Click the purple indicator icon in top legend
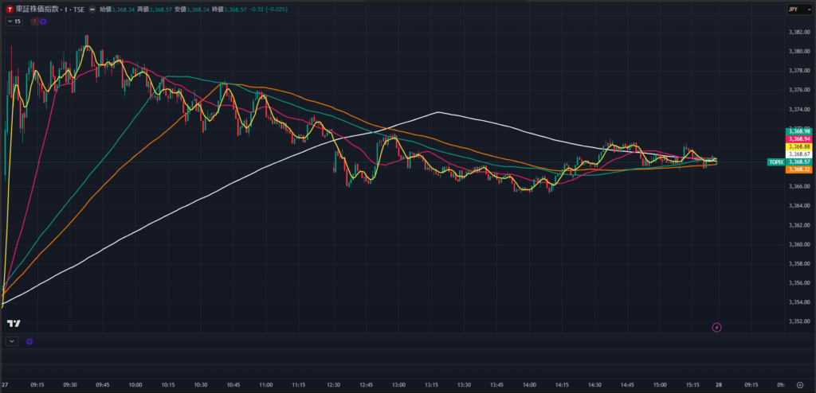Viewport: 816px width, 393px height. (x=43, y=21)
